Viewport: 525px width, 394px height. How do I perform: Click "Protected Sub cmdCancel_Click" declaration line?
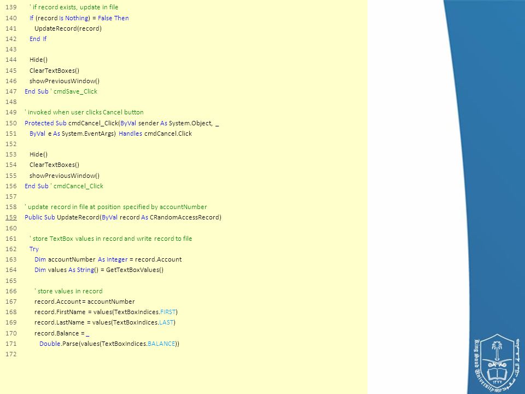[122, 123]
